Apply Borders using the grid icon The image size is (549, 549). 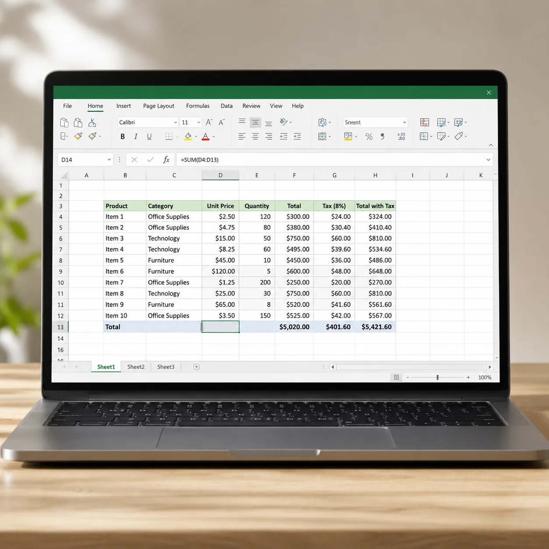tap(169, 137)
